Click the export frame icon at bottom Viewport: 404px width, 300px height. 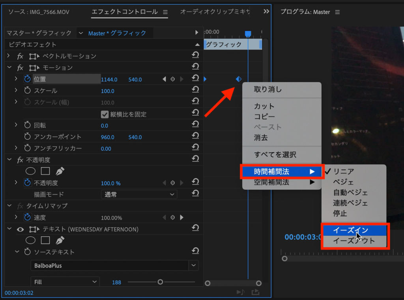[255, 292]
